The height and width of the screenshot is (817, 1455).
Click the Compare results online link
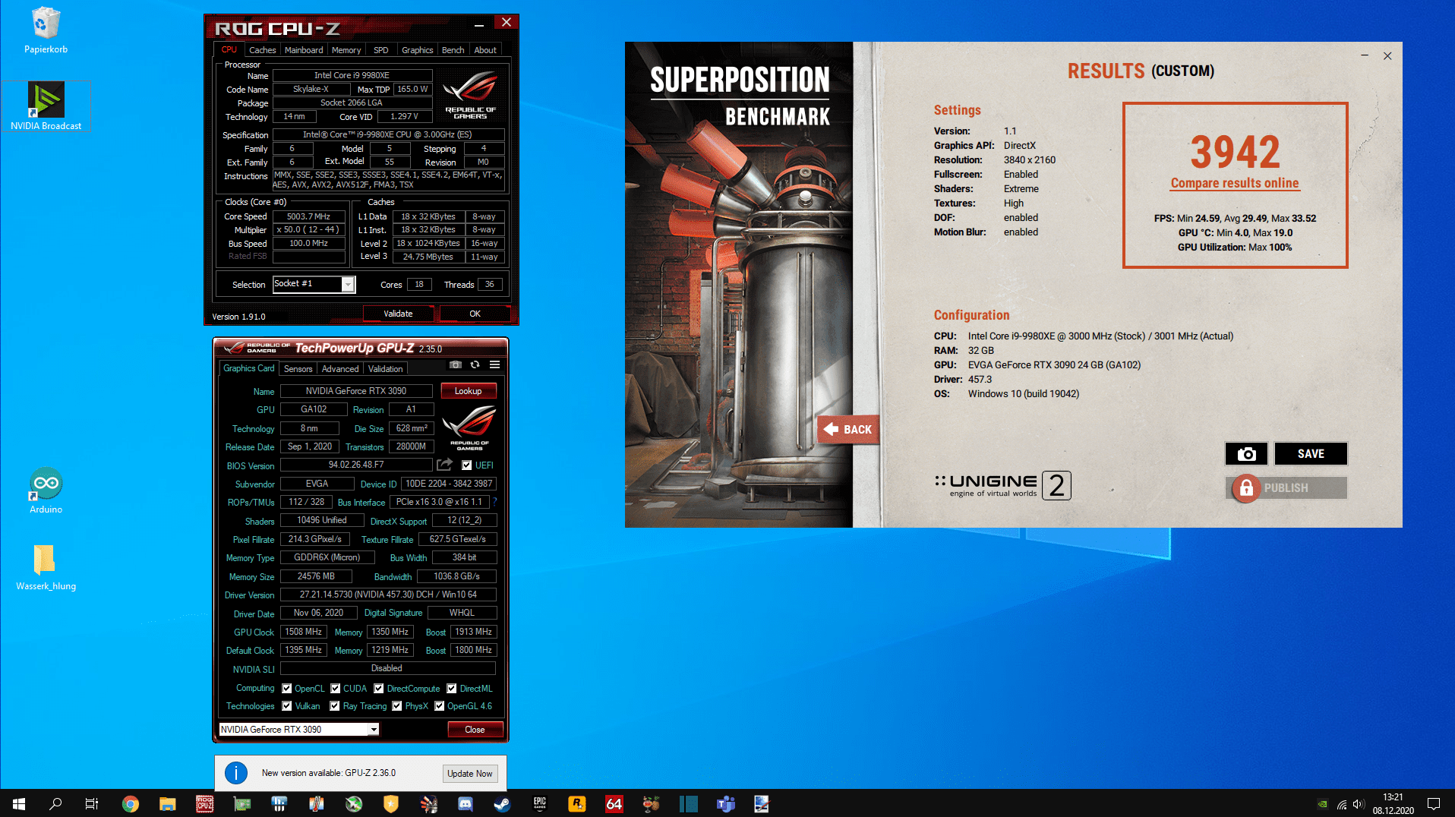point(1235,183)
